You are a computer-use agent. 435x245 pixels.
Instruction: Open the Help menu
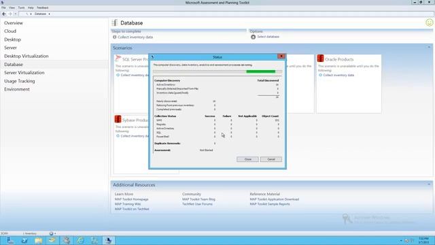pyautogui.click(x=31, y=7)
